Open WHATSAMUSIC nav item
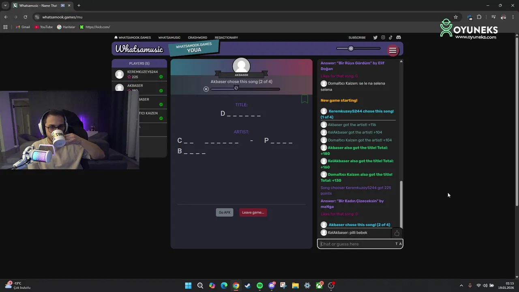The height and width of the screenshot is (292, 519). (x=169, y=38)
